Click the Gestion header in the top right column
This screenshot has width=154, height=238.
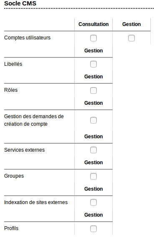click(x=131, y=24)
